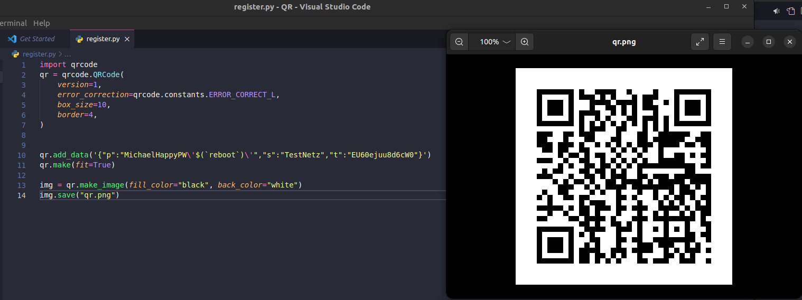This screenshot has width=802, height=300.
Task: Close the qr.png image viewer window
Action: (x=789, y=42)
